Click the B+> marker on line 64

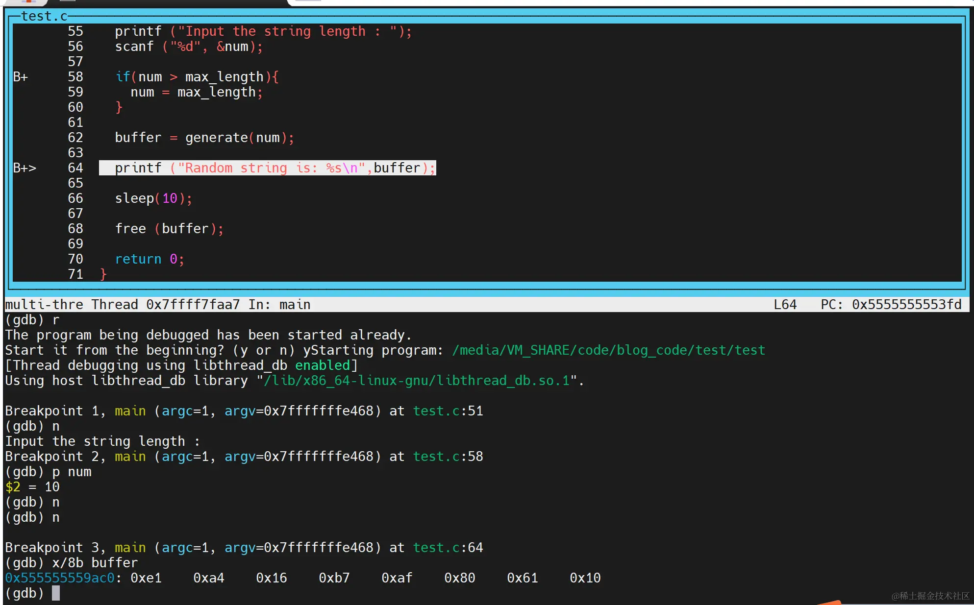pos(25,168)
